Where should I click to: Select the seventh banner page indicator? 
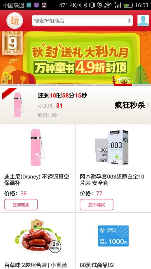pyautogui.click(x=123, y=85)
